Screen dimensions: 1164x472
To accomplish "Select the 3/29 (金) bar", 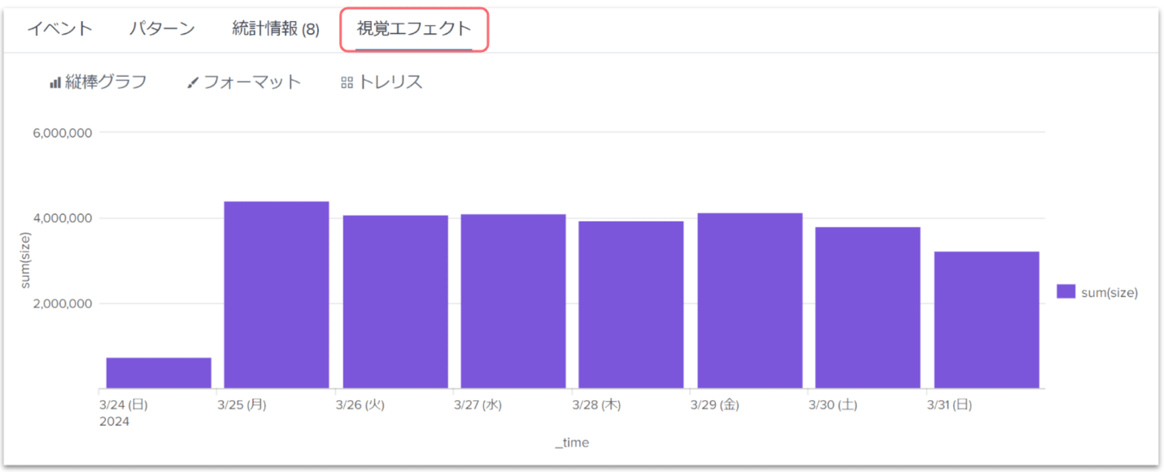I will pyautogui.click(x=750, y=301).
